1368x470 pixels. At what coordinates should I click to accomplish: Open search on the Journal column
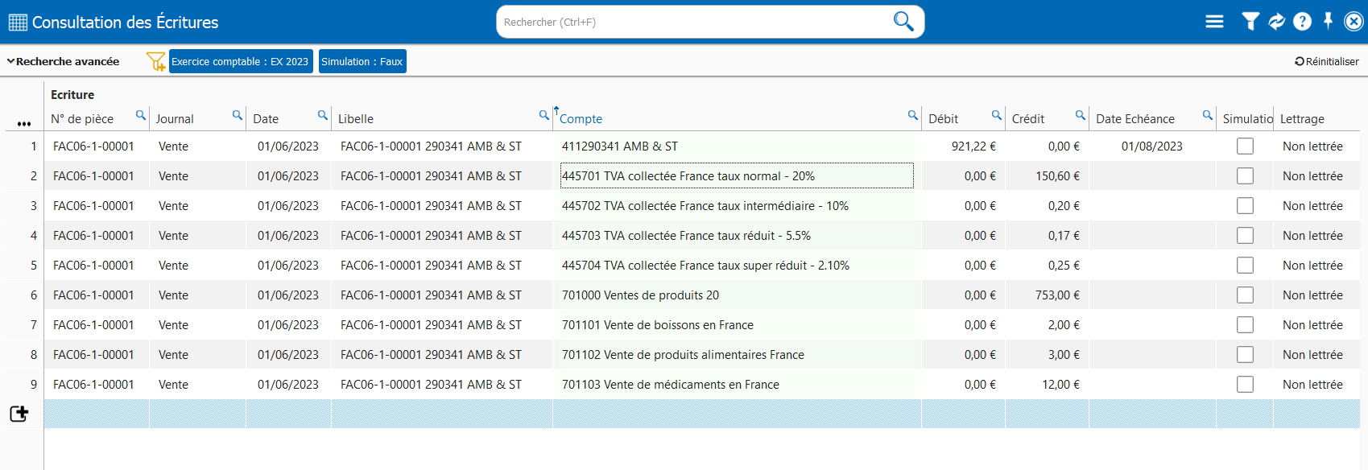coord(238,115)
